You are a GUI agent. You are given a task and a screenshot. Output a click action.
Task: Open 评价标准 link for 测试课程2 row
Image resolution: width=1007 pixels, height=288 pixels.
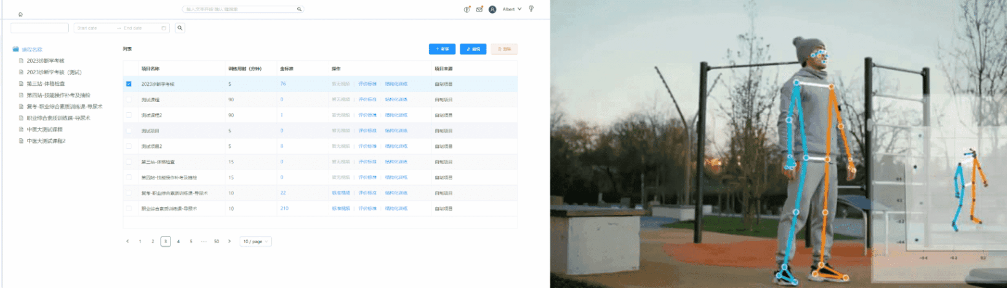coord(367,115)
